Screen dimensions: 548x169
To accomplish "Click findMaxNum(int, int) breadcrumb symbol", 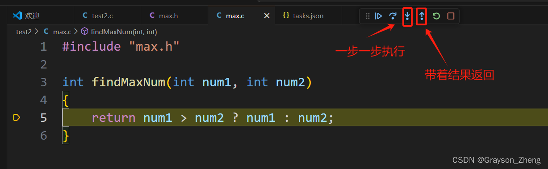I will point(124,32).
